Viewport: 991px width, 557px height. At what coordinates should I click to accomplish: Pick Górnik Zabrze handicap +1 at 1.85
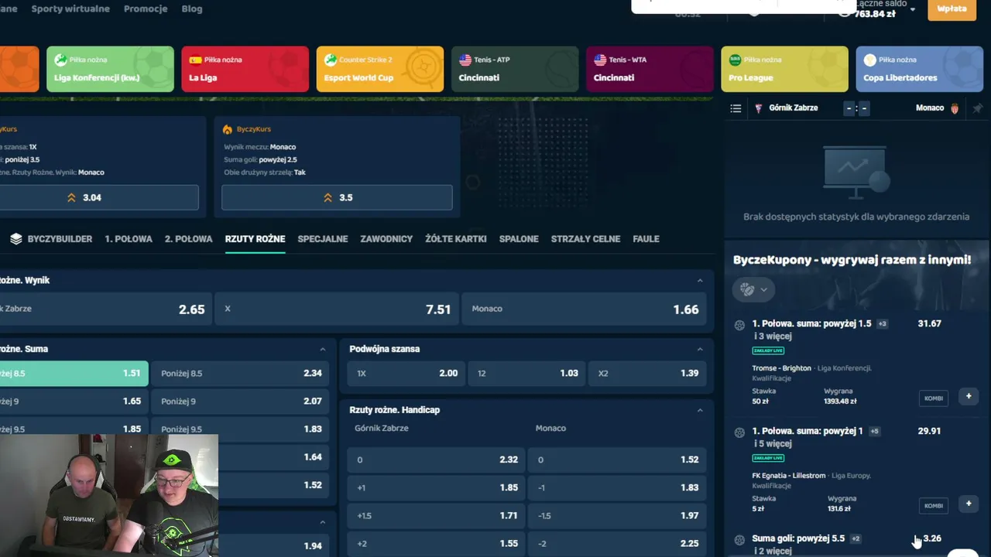point(436,488)
